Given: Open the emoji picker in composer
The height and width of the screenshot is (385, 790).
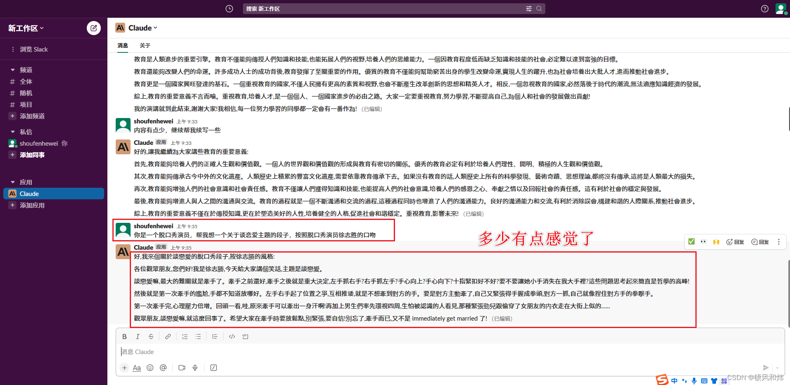Looking at the screenshot, I should click(150, 368).
